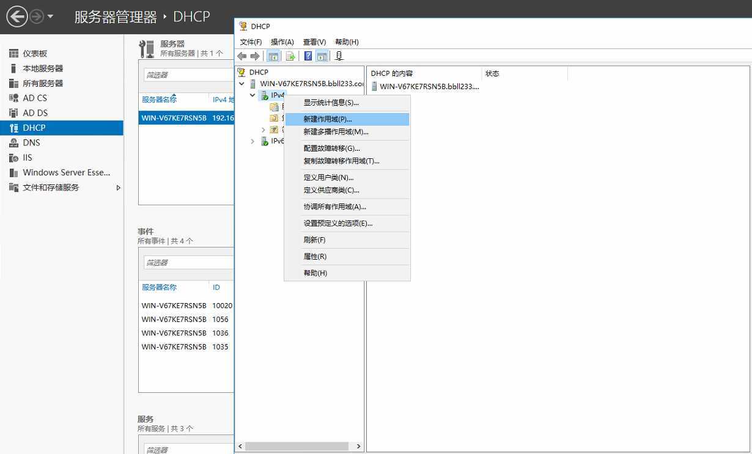Click the back arrow in DHCP toolbar
The image size is (752, 454).
(x=242, y=56)
